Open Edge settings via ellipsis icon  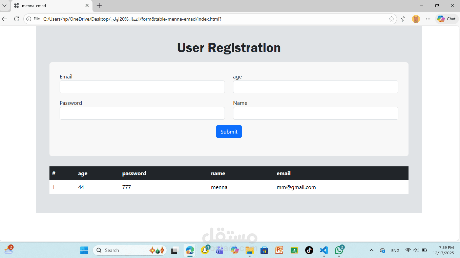428,19
